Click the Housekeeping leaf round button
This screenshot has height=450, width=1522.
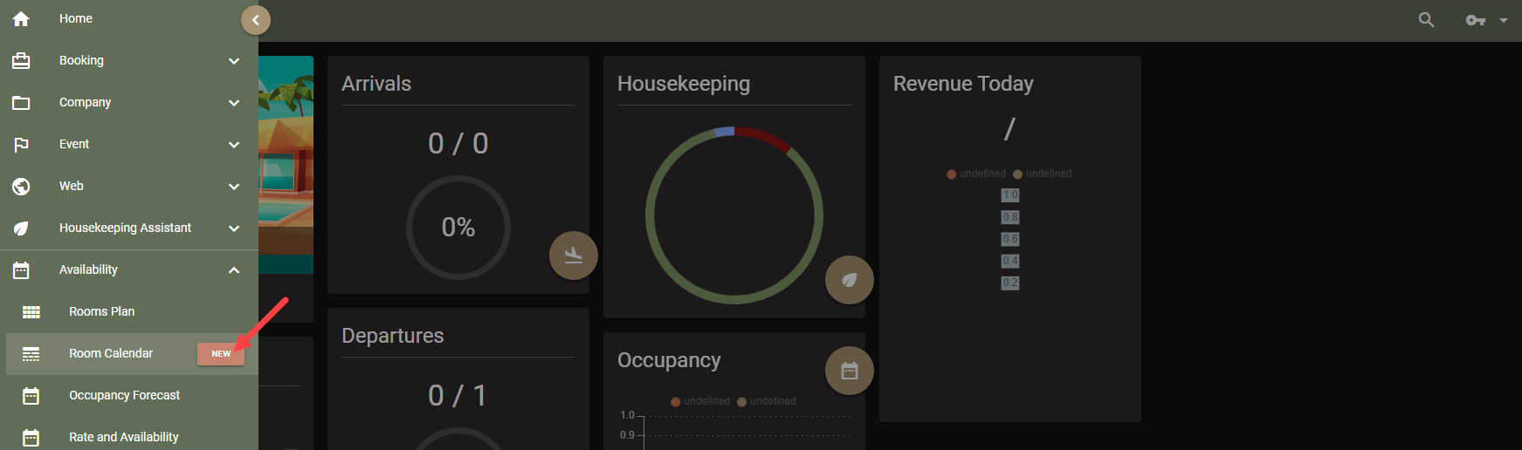850,280
